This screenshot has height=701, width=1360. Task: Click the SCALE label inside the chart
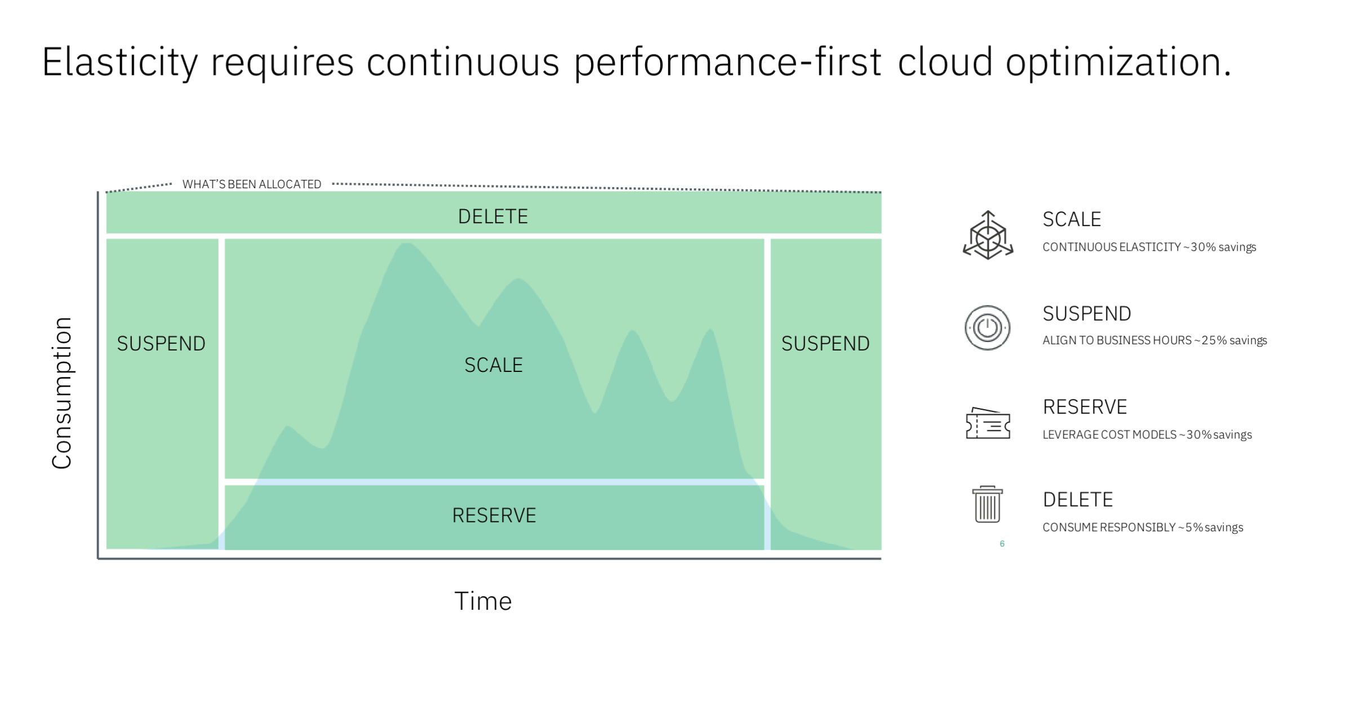(x=493, y=365)
